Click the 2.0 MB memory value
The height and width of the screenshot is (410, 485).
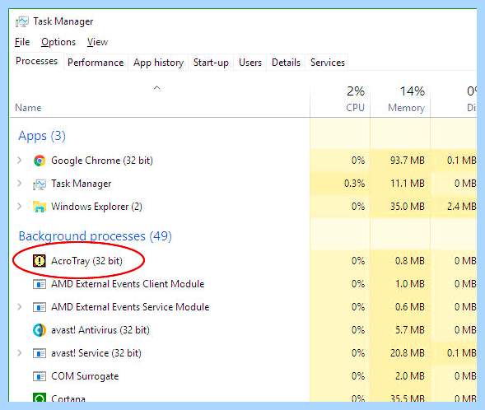pos(409,376)
